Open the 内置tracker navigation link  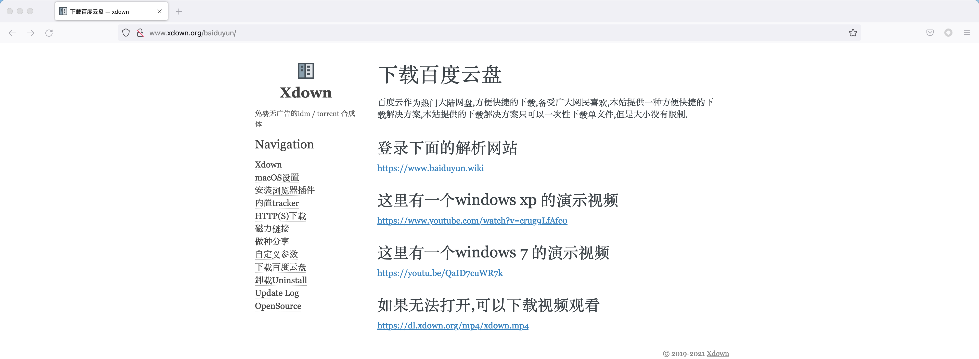(277, 203)
